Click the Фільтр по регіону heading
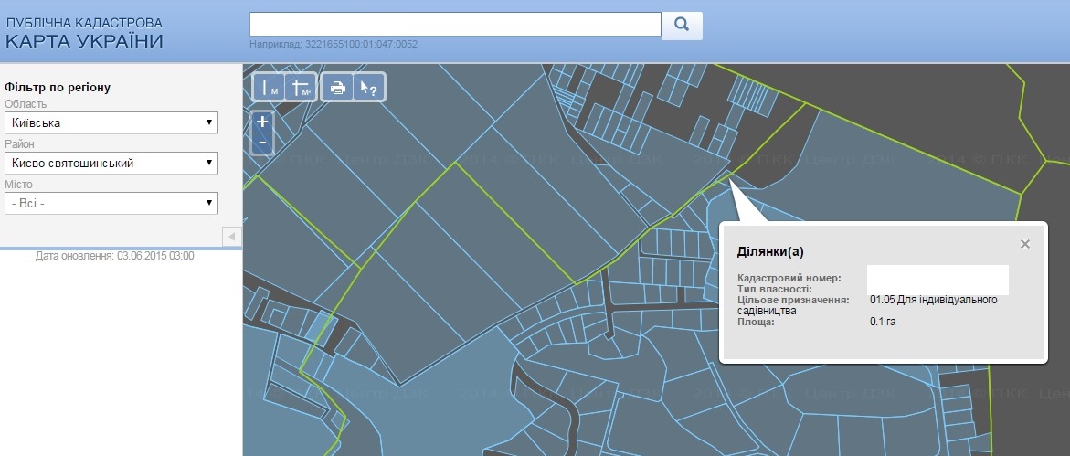Image resolution: width=1070 pixels, height=456 pixels. (x=58, y=88)
